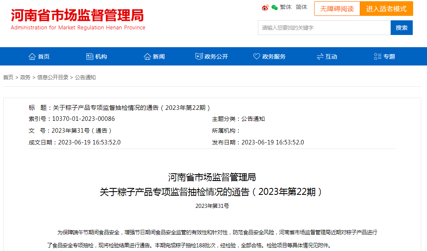Click the 机构 organization icon

(x=90, y=57)
